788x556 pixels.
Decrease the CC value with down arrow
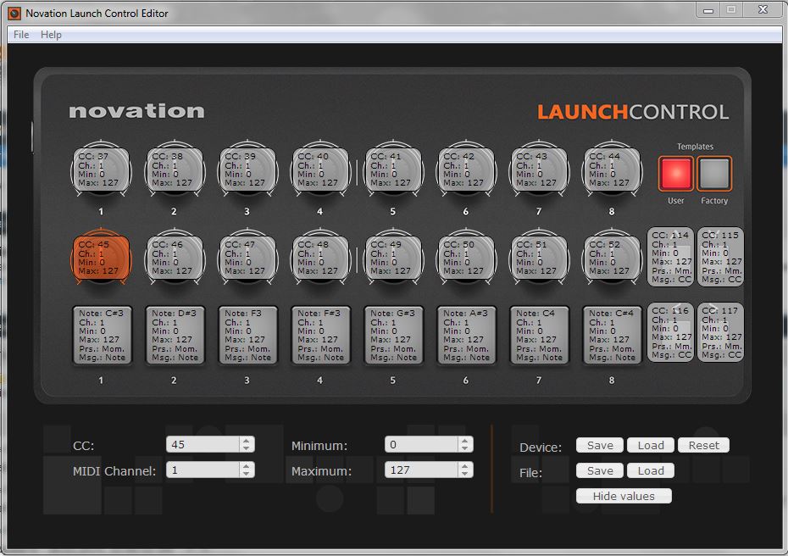tap(247, 448)
